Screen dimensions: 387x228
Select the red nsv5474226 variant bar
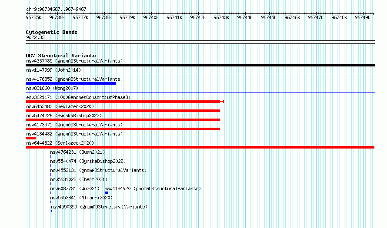point(123,120)
